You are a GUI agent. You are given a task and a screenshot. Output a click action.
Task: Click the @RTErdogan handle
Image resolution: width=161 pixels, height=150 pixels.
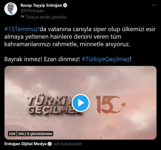pyautogui.click(x=32, y=11)
